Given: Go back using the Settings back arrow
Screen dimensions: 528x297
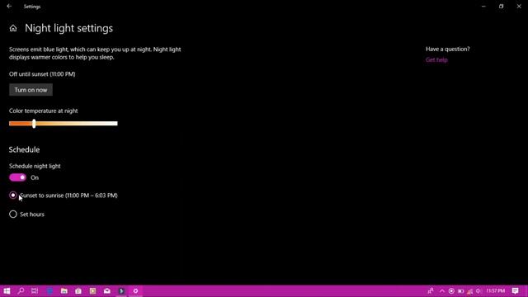Looking at the screenshot, I should click(x=9, y=6).
